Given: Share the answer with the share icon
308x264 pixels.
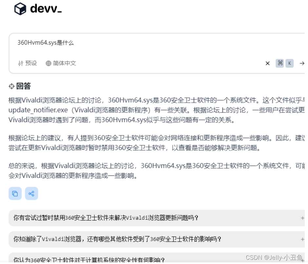Looking at the screenshot, I should tap(31, 193).
